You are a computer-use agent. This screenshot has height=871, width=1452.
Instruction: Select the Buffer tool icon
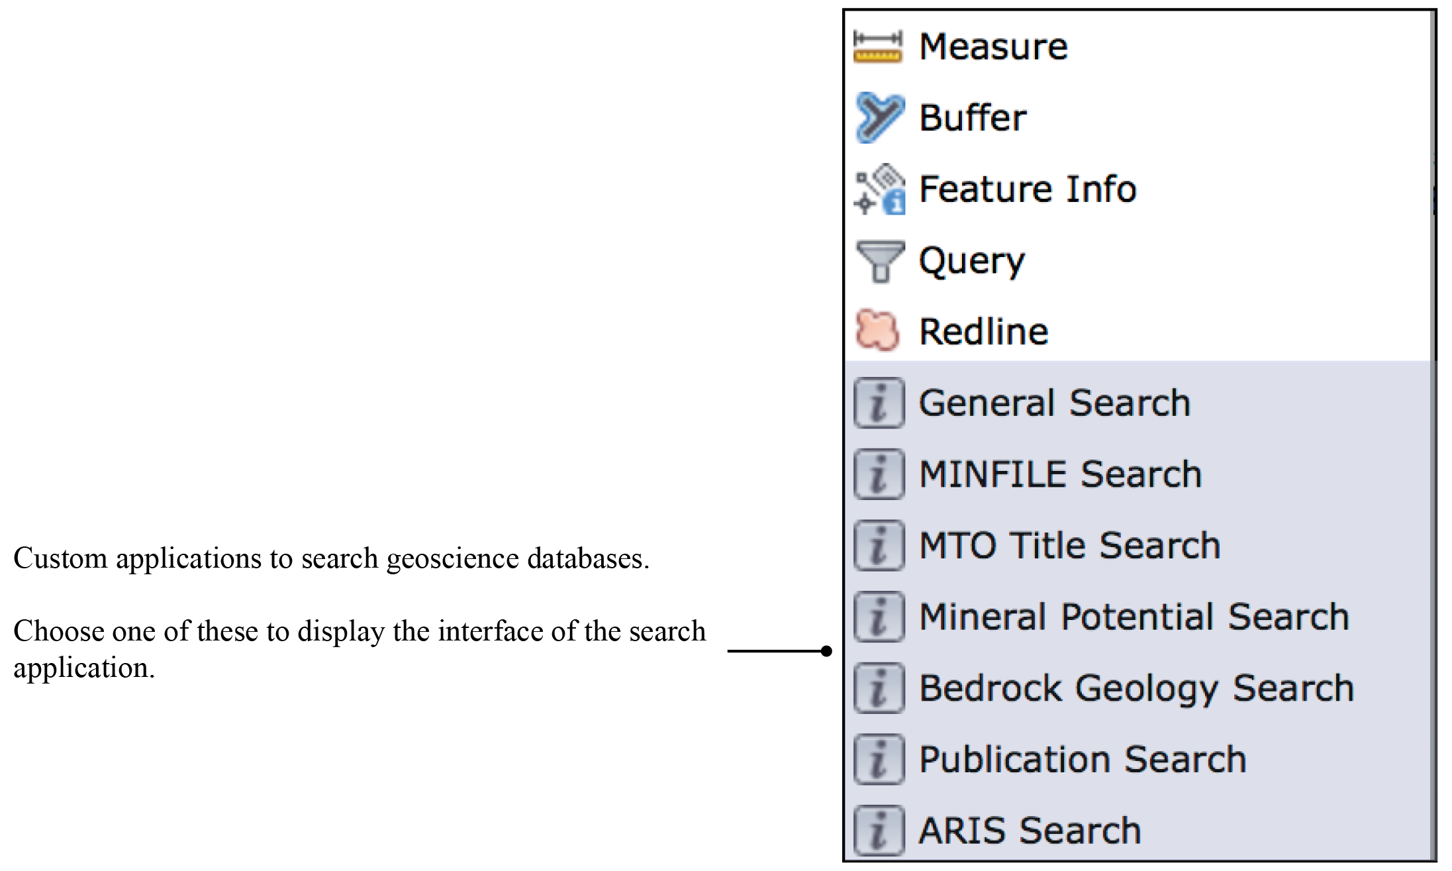coord(879,118)
